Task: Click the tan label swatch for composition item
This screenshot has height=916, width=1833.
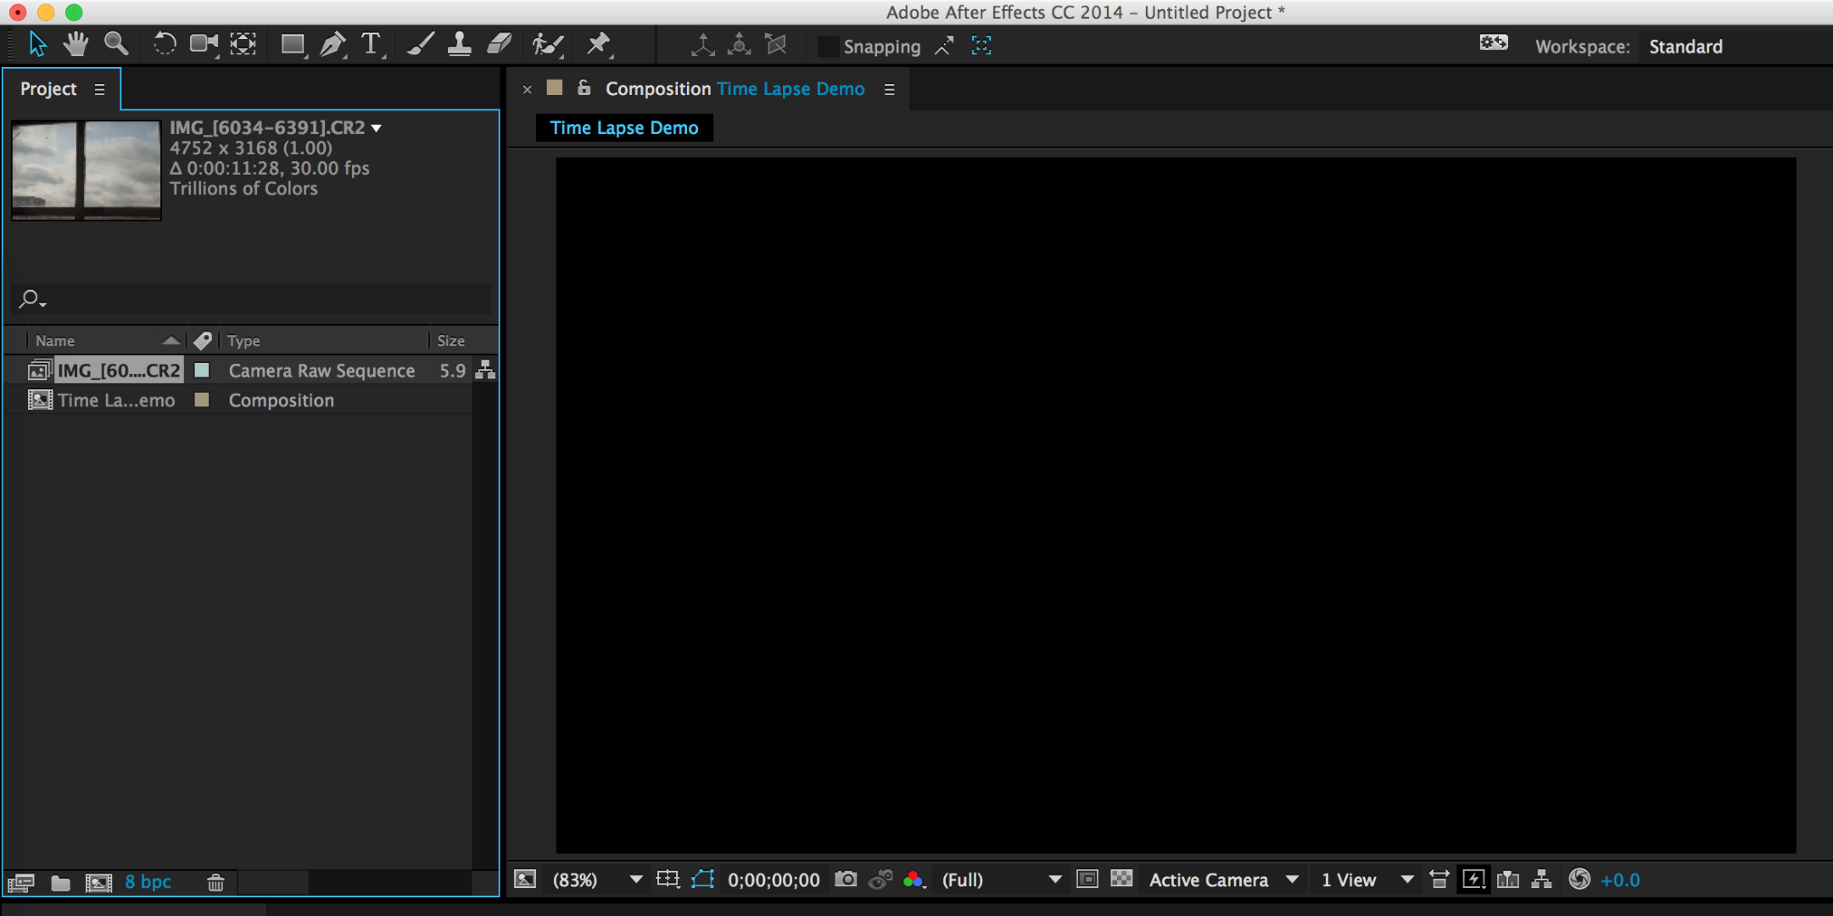Action: pyautogui.click(x=202, y=399)
